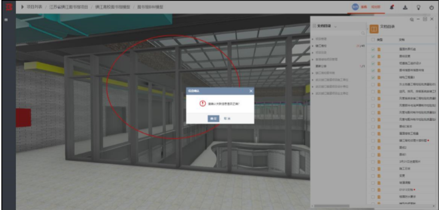
Task: Click the notification bell icon
Action: click(x=391, y=7)
